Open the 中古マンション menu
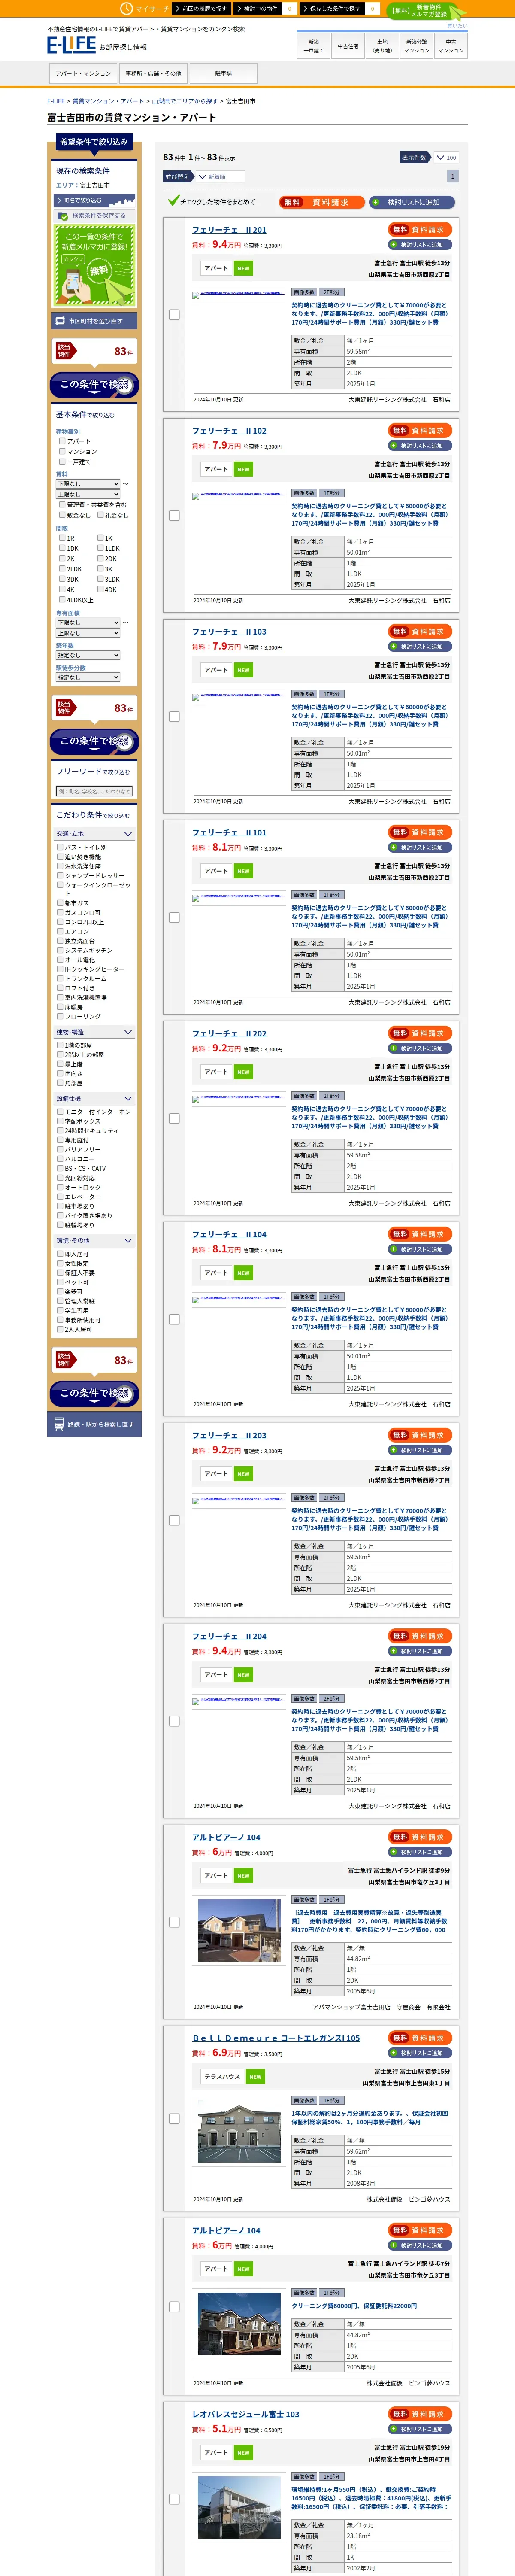The width and height of the screenshot is (515, 2576). pos(451,46)
